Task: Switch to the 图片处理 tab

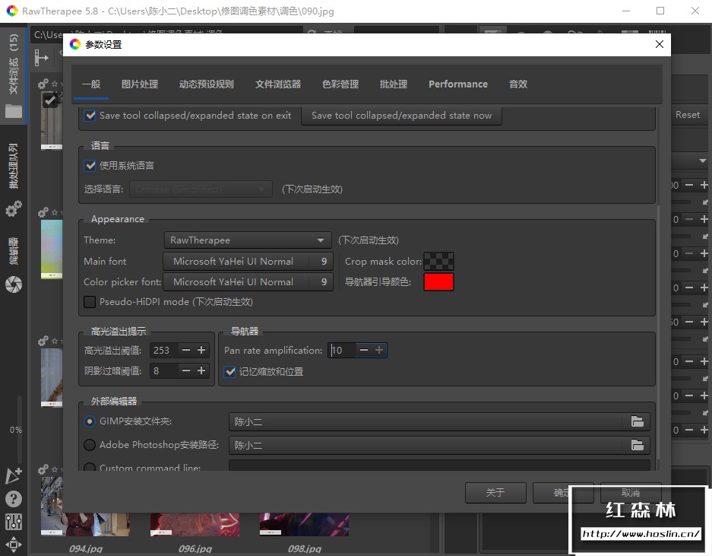Action: tap(139, 84)
